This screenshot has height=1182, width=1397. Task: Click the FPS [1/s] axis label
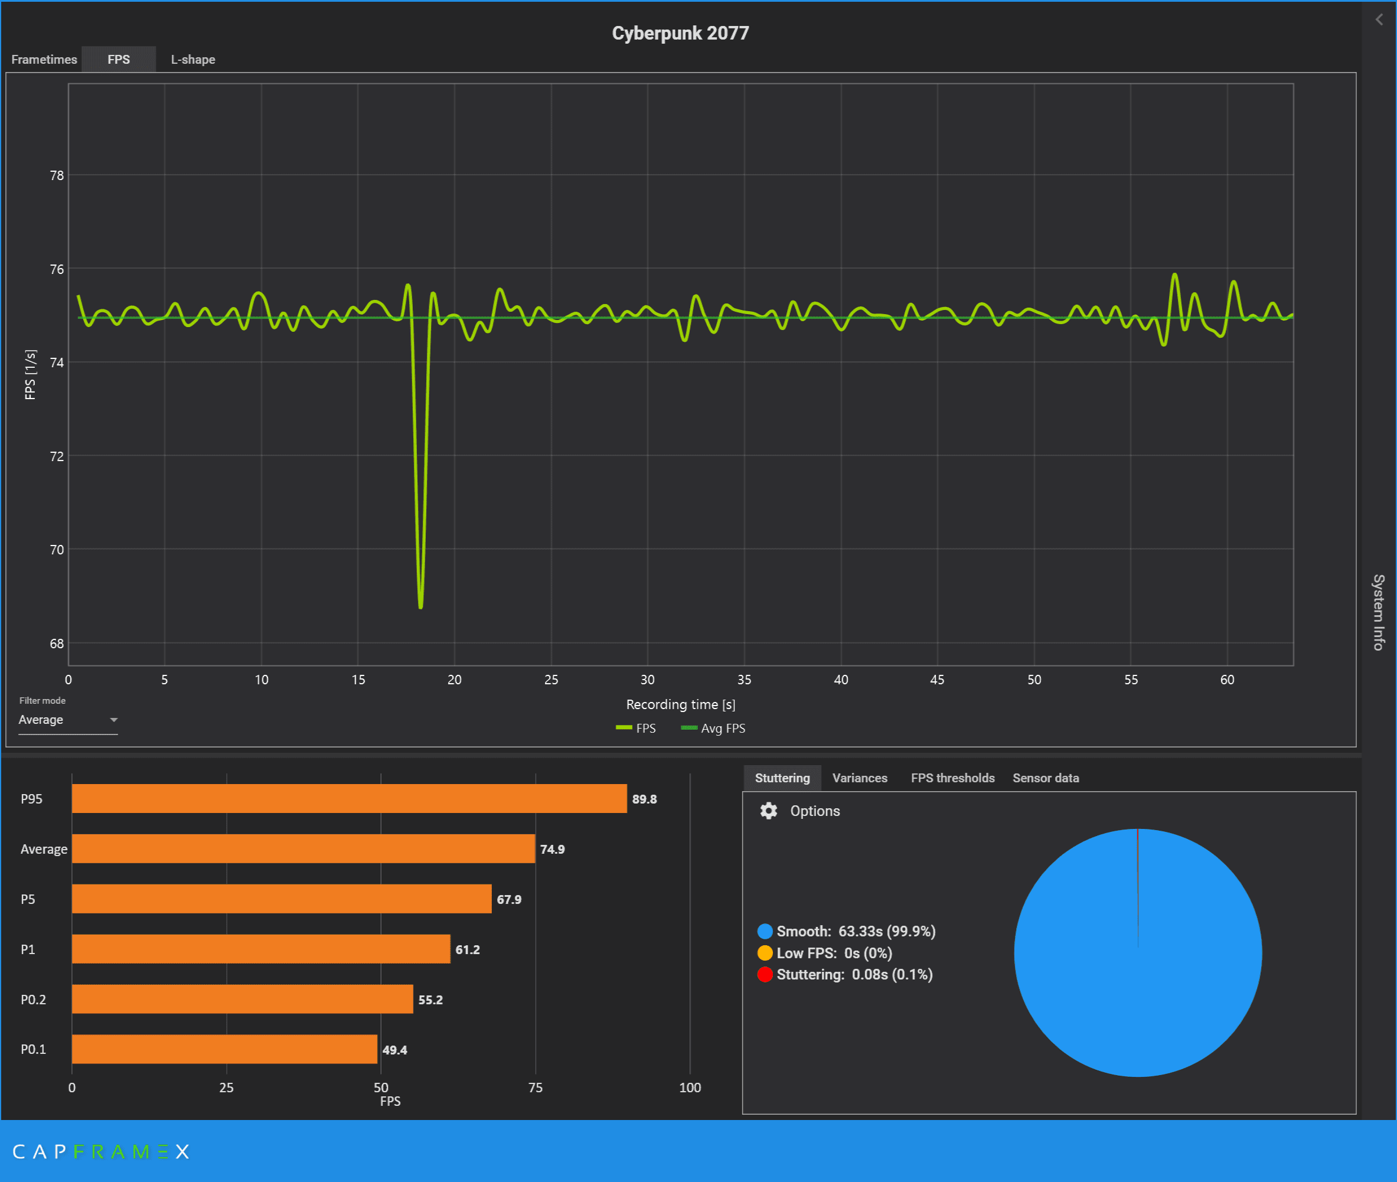[30, 374]
